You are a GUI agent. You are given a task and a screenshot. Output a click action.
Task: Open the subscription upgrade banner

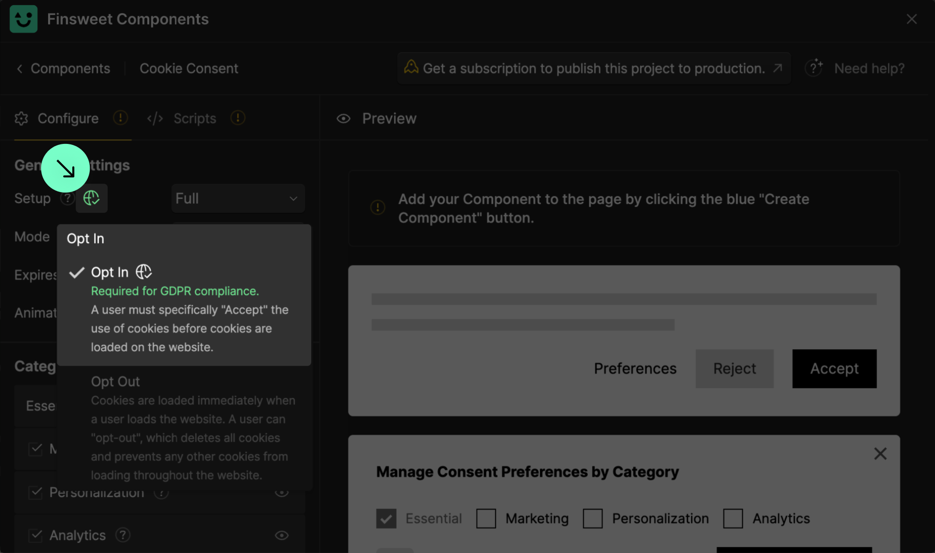pyautogui.click(x=594, y=68)
